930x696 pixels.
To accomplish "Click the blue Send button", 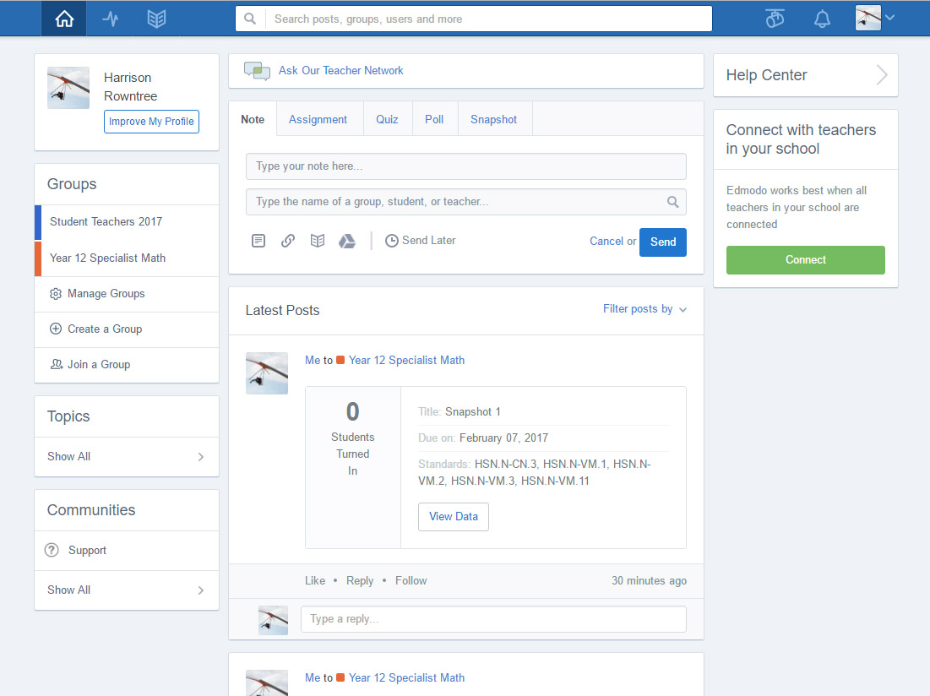I will point(662,242).
